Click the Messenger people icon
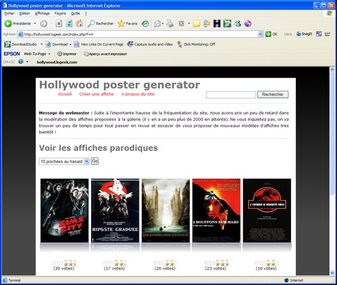 point(237,24)
